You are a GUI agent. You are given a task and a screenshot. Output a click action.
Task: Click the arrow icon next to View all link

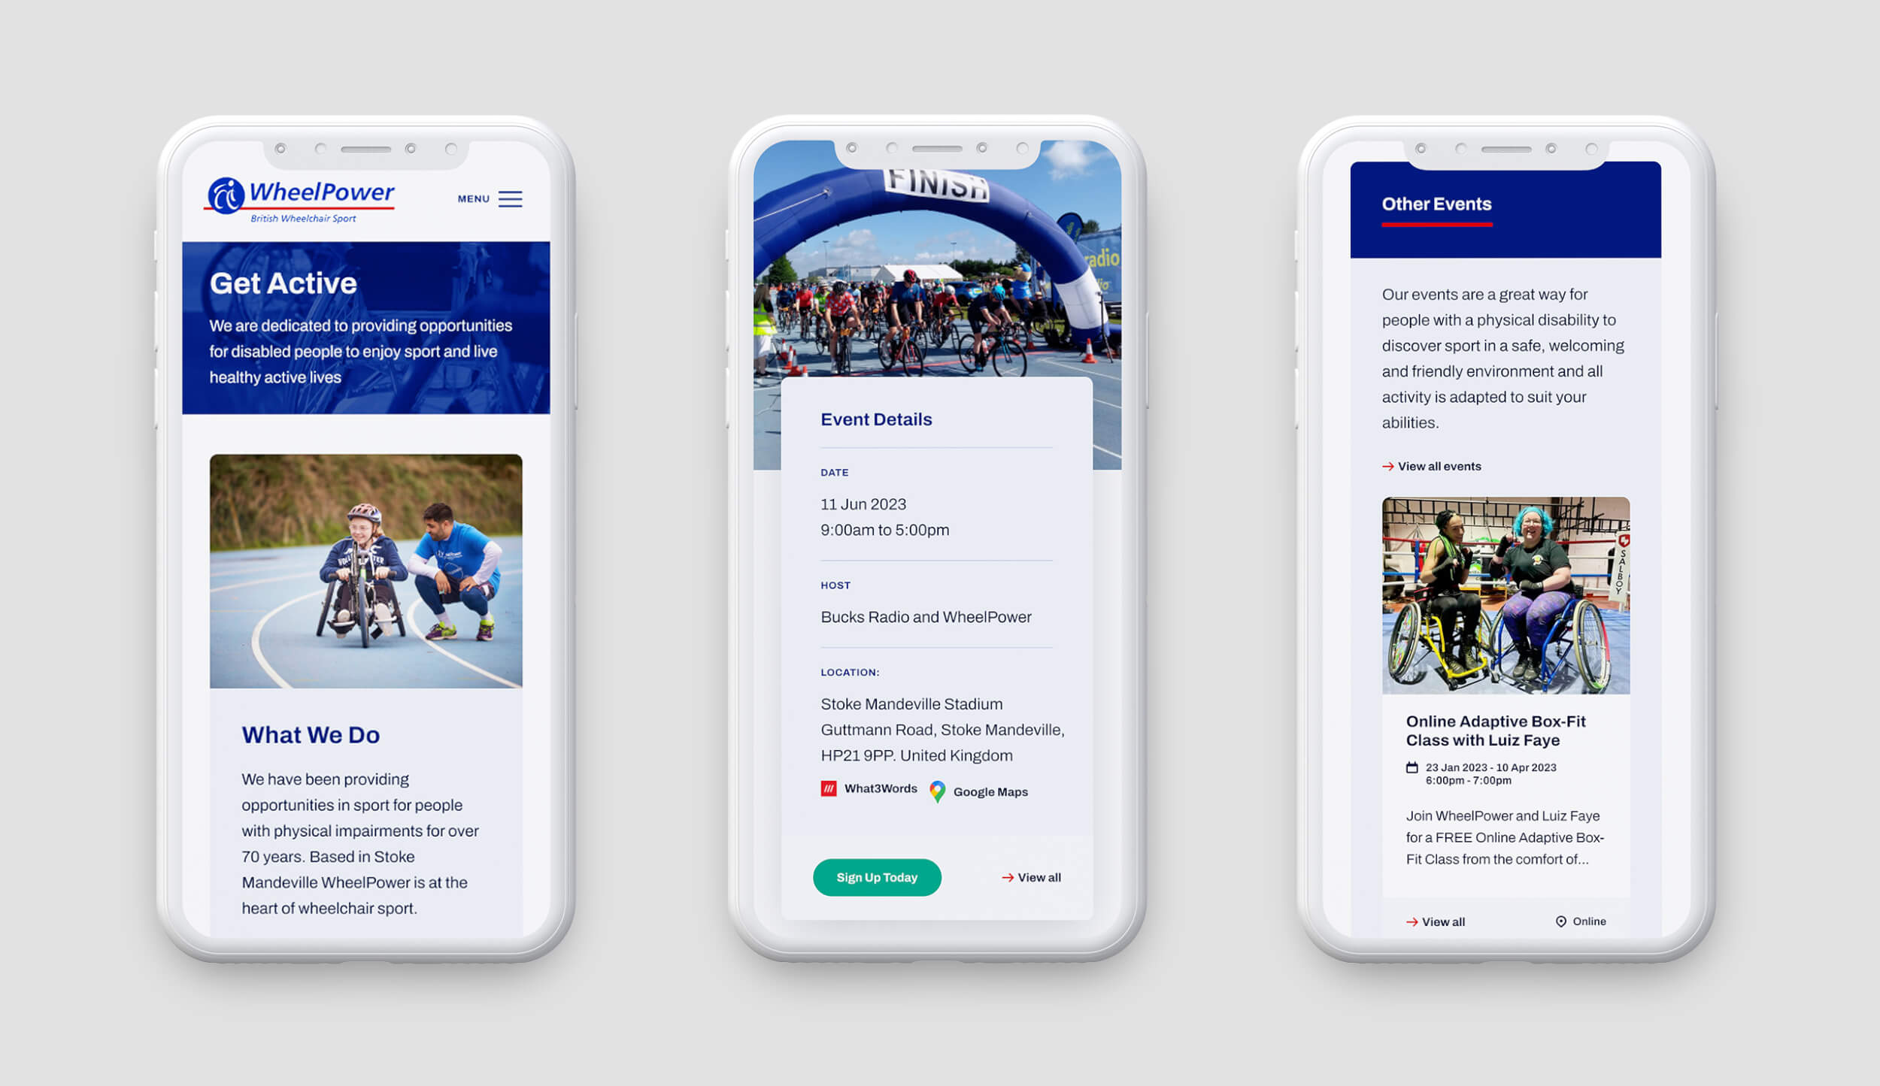pos(1006,876)
